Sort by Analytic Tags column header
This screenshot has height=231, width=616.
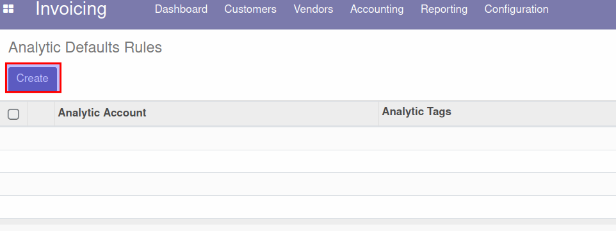498,113
